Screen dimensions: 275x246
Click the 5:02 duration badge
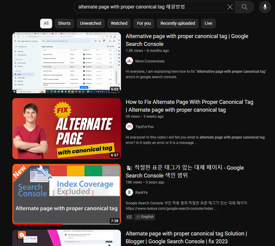[x=115, y=89]
